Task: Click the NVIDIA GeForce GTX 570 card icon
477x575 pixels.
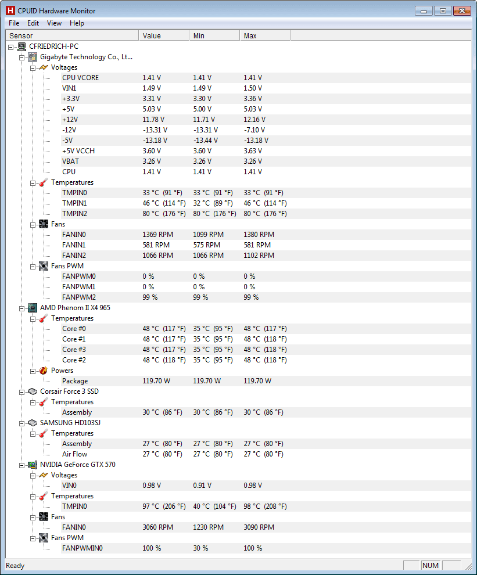Action: [33, 465]
